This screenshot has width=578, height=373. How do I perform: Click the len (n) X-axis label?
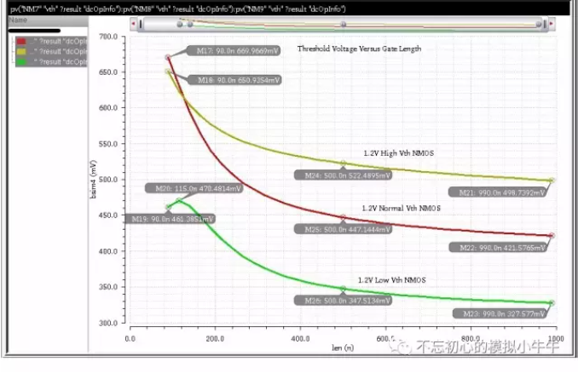click(x=343, y=347)
